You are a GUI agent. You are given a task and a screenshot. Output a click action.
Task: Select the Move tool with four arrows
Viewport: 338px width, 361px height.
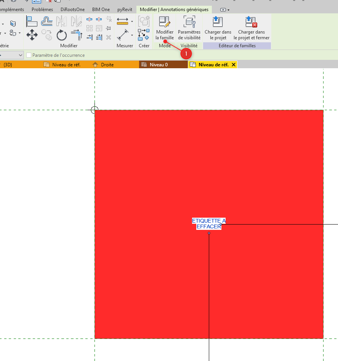[32, 35]
